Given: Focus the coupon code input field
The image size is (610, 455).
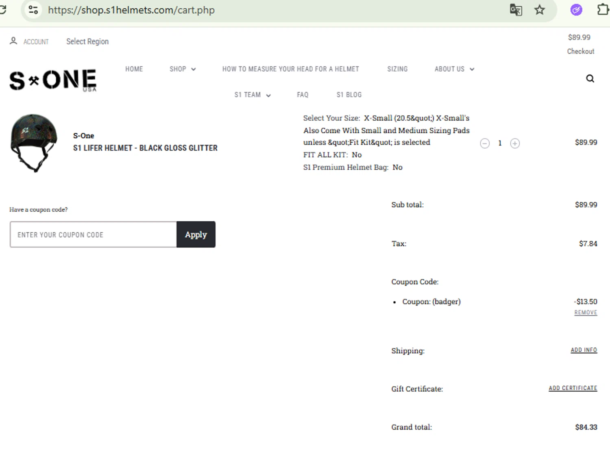Looking at the screenshot, I should click(93, 234).
